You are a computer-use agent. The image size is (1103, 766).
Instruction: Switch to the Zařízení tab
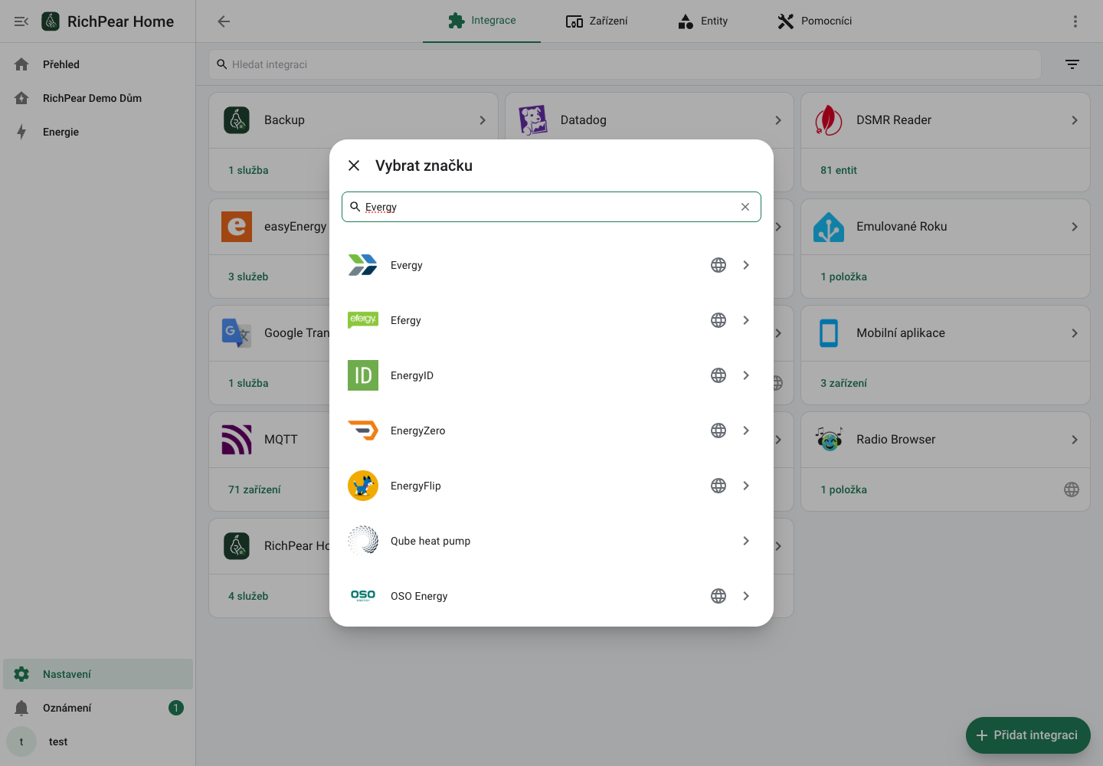pyautogui.click(x=597, y=21)
